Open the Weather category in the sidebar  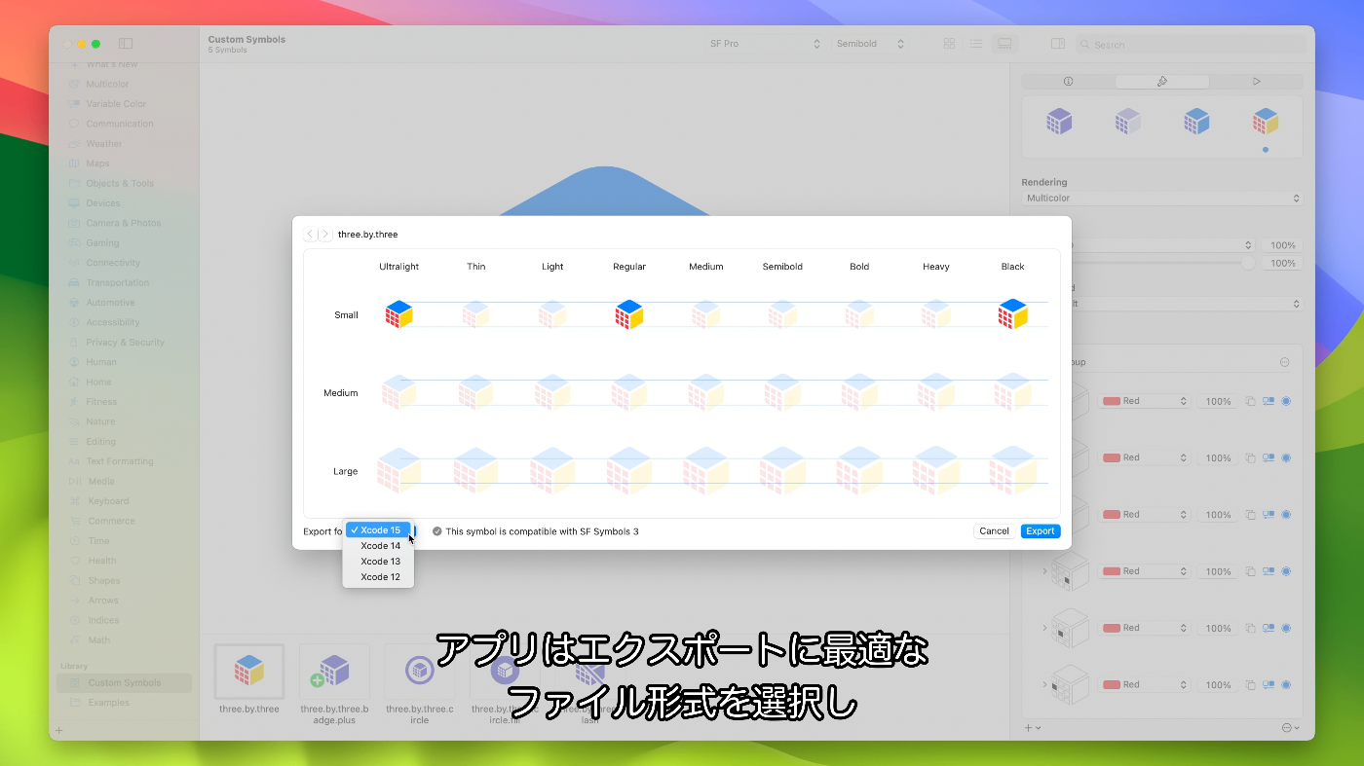coord(104,144)
